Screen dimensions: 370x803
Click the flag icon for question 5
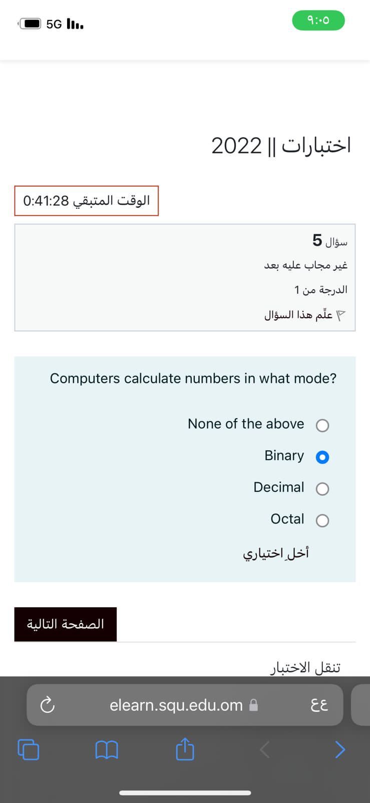pyautogui.click(x=341, y=315)
